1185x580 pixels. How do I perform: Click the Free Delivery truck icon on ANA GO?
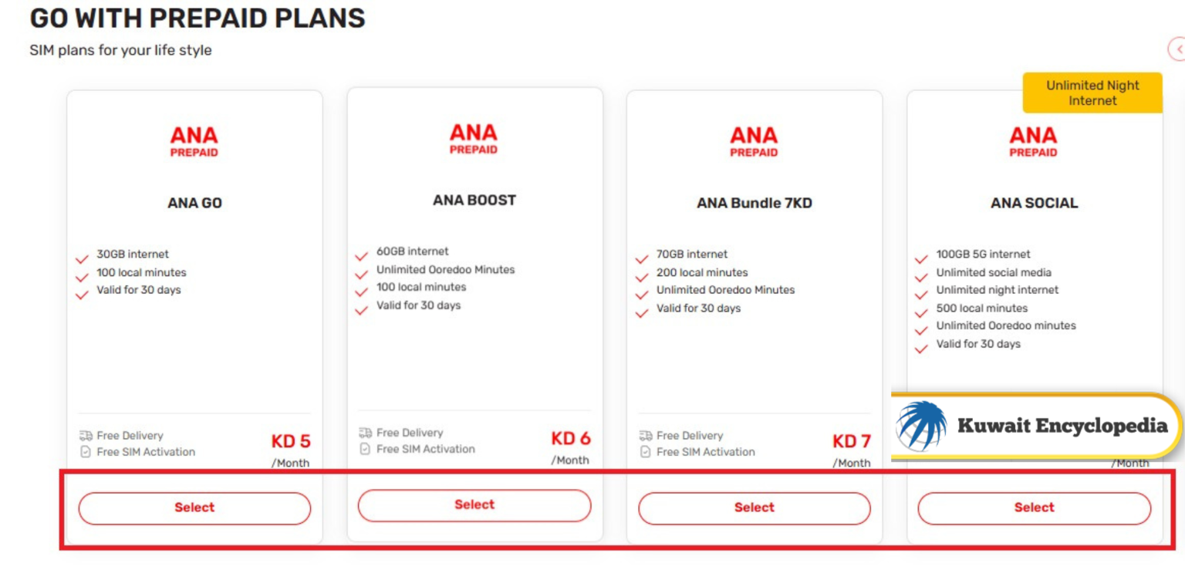pos(87,435)
